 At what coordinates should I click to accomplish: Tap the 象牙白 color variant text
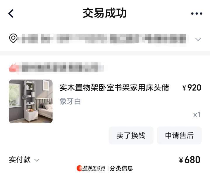(70, 101)
